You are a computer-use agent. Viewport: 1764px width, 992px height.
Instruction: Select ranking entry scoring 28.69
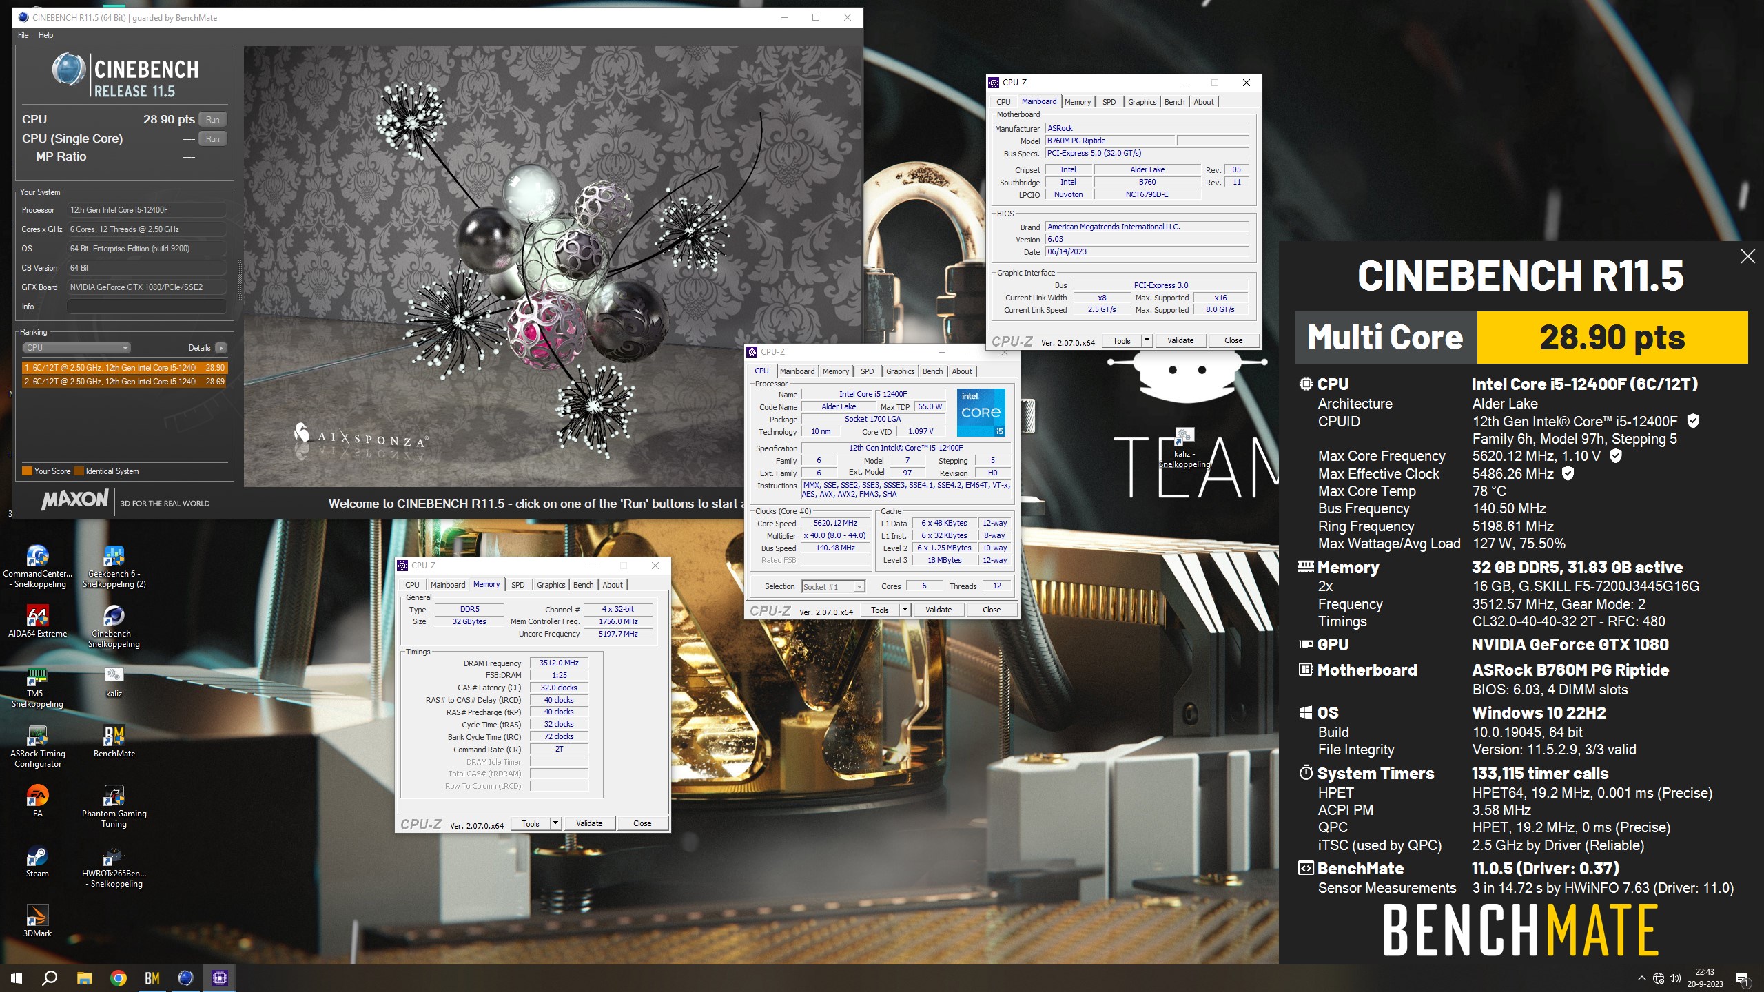(x=125, y=381)
